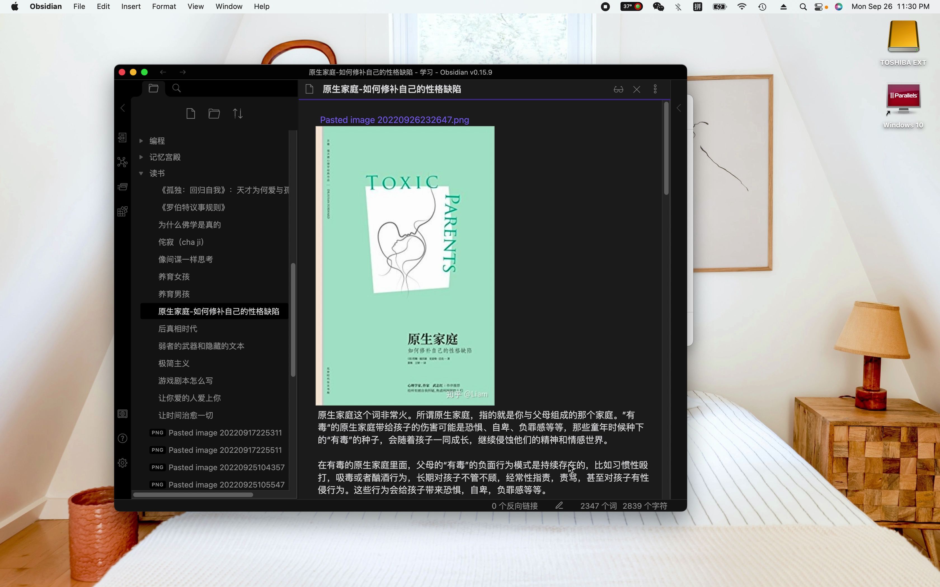Open the blocks ribbon icon
Image resolution: width=940 pixels, height=587 pixels.
122,211
